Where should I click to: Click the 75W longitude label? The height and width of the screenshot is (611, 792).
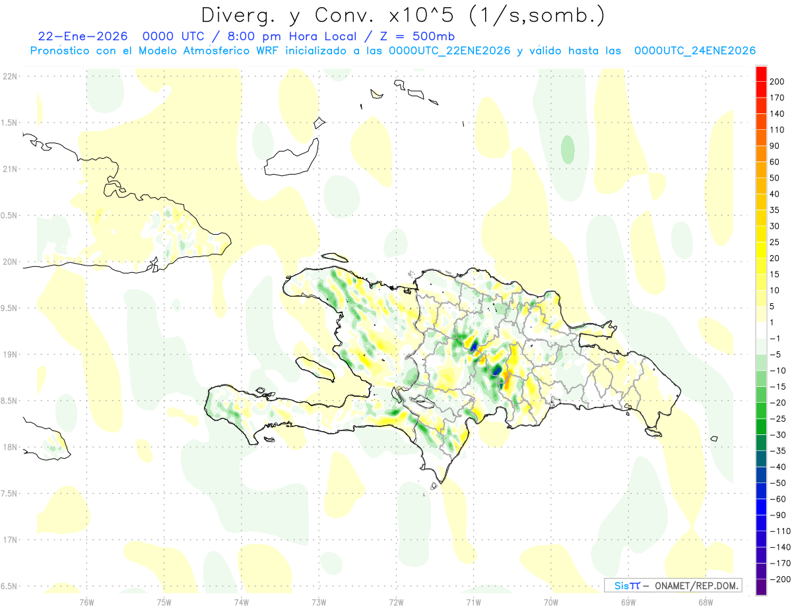pos(164,602)
